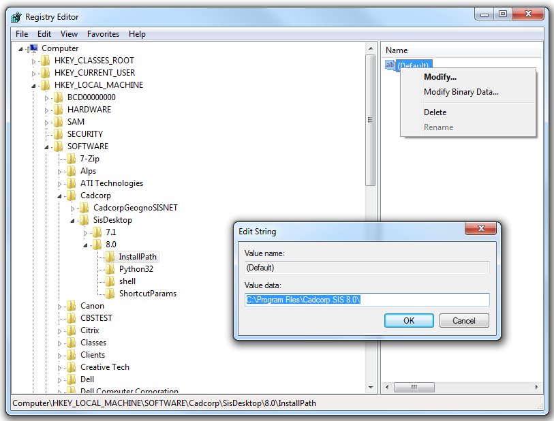The height and width of the screenshot is (421, 554).
Task: Expand the Clients key
Action: [60, 356]
